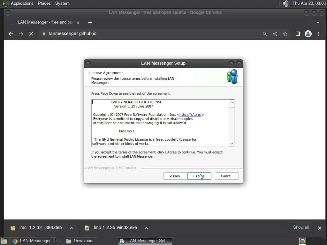Stop loading the page in Chrome
Image resolution: width=327 pixels, height=245 pixels.
tap(31, 34)
